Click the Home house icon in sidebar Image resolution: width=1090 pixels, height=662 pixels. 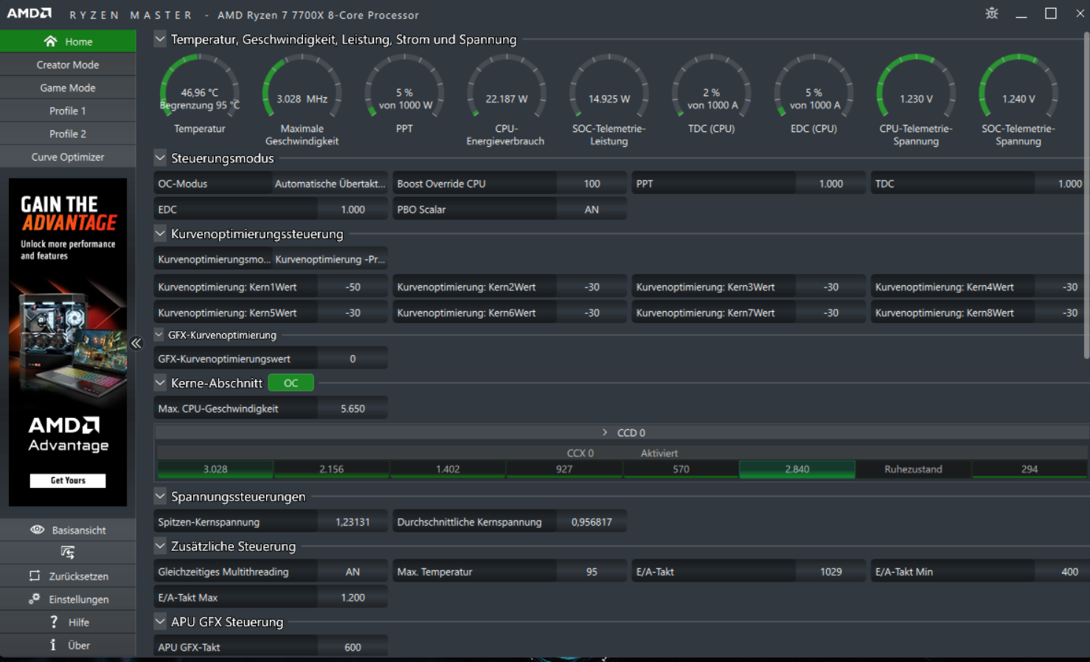point(50,41)
